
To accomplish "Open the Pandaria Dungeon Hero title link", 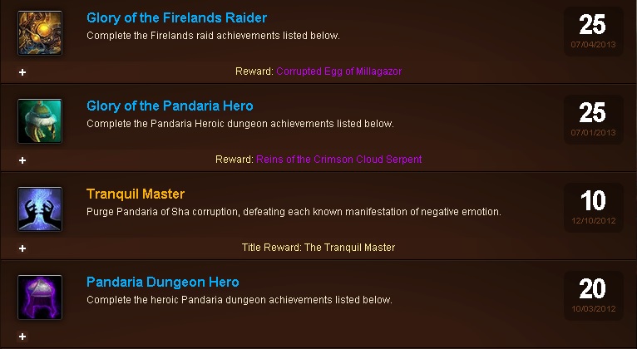I will tap(163, 282).
